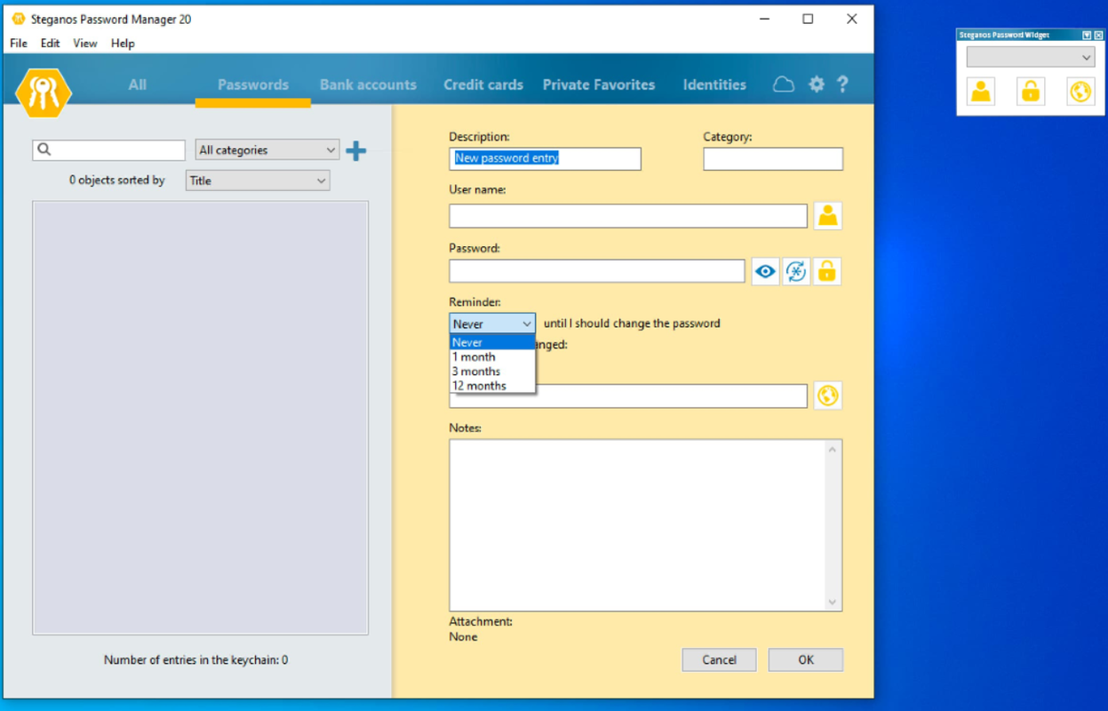Focus the Description field
This screenshot has width=1108, height=711.
pyautogui.click(x=545, y=158)
